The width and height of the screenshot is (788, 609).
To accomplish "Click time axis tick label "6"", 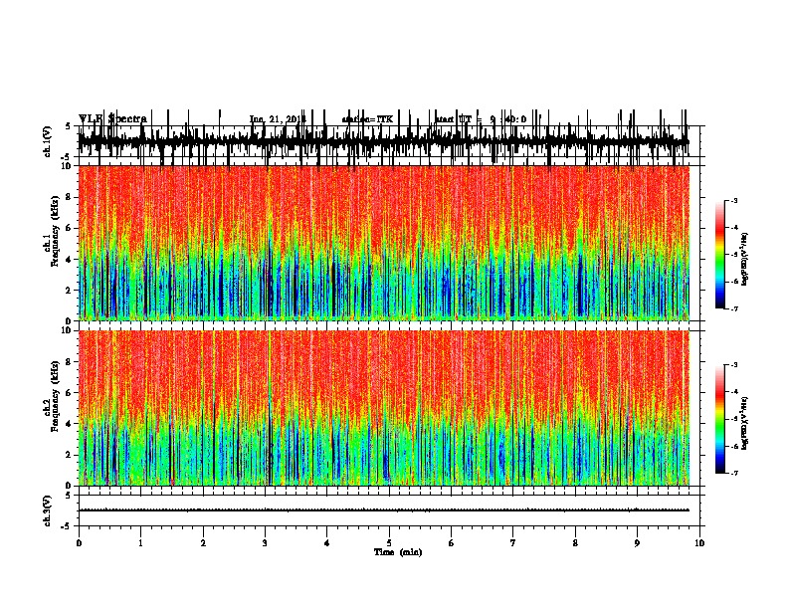I will click(x=452, y=542).
